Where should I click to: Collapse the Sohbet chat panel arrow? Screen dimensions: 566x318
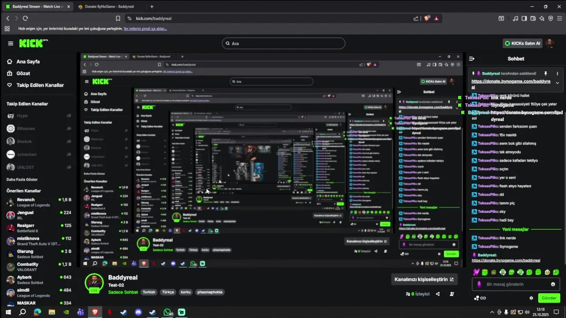[472, 59]
